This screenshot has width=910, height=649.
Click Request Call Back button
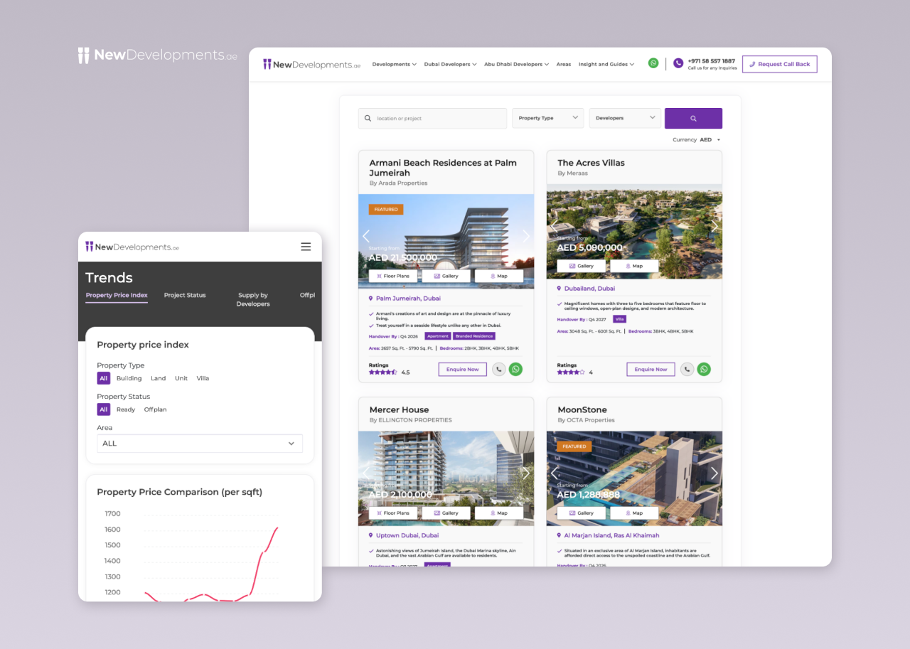780,64
